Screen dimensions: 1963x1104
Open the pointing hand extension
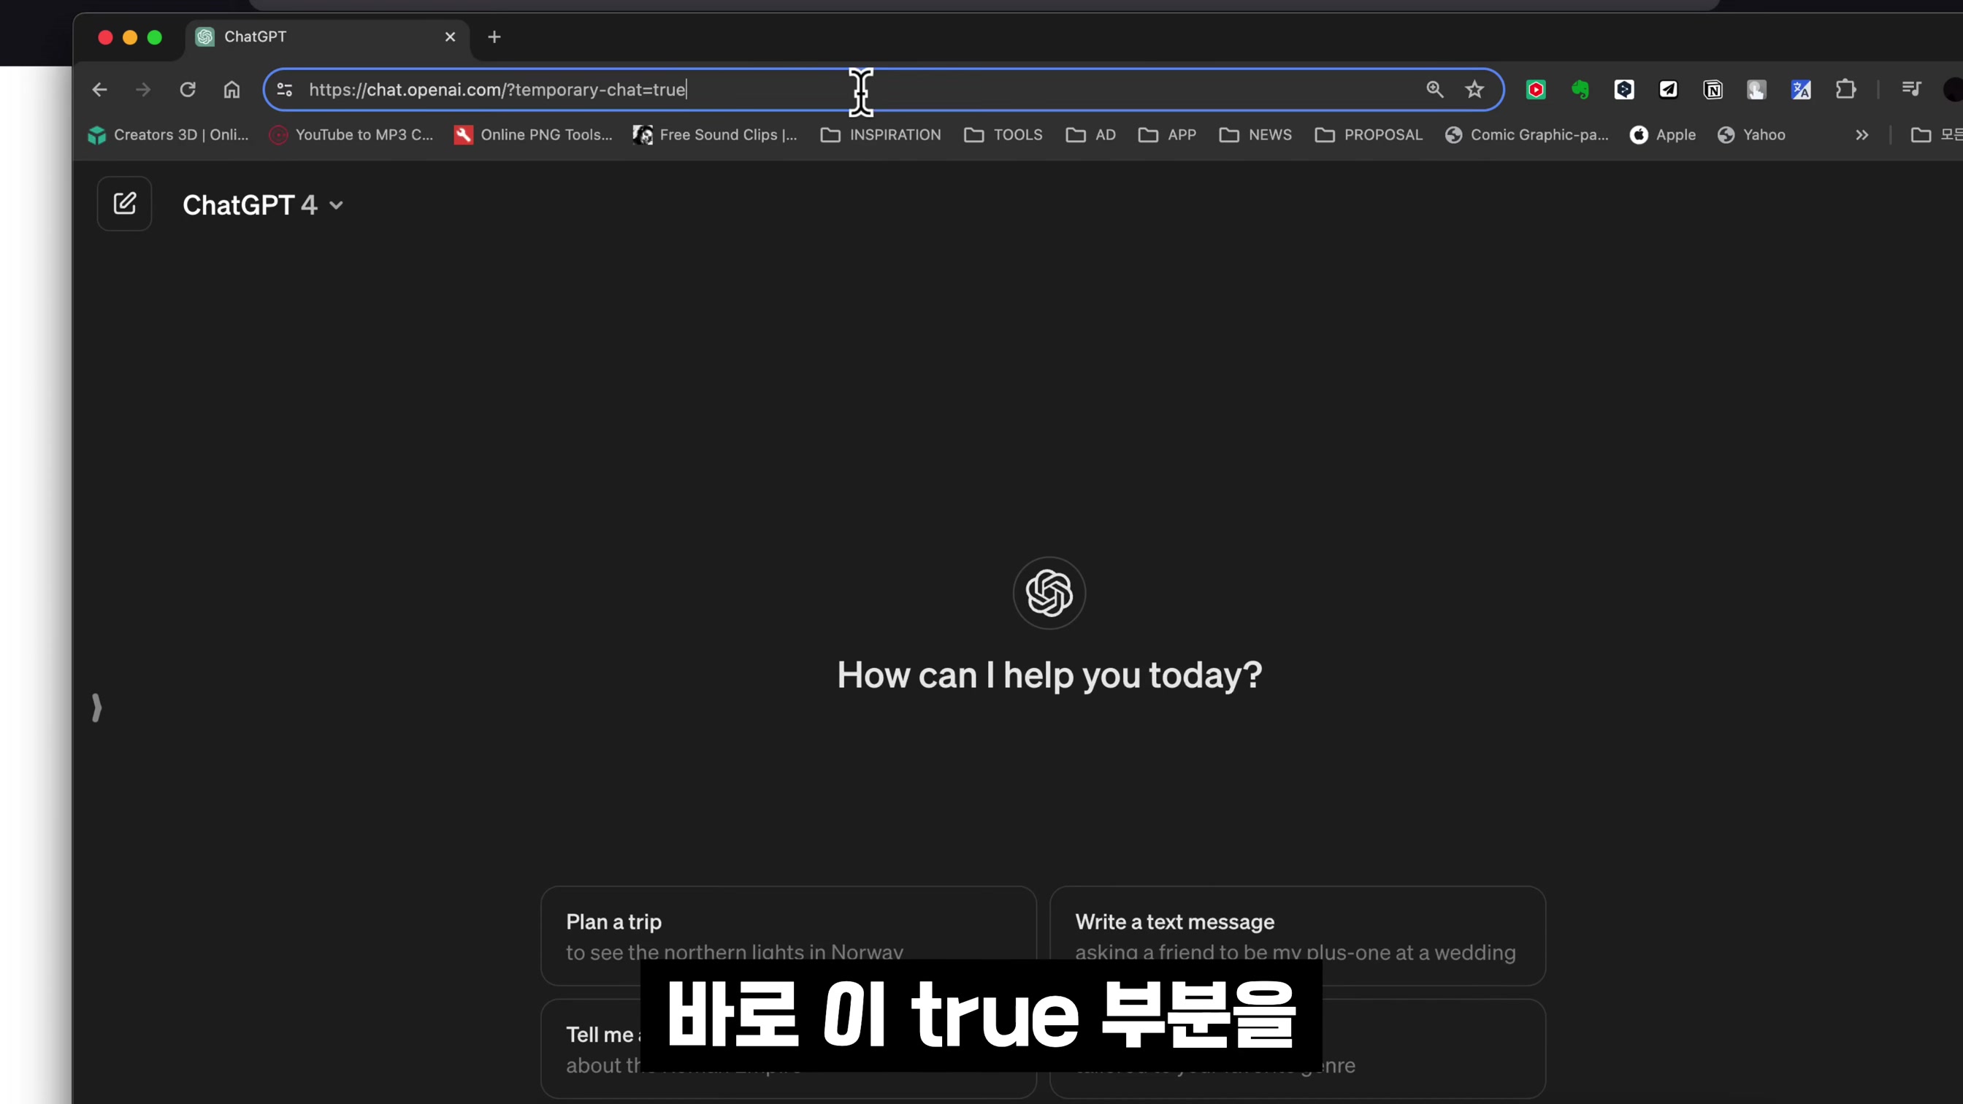[x=1756, y=90]
